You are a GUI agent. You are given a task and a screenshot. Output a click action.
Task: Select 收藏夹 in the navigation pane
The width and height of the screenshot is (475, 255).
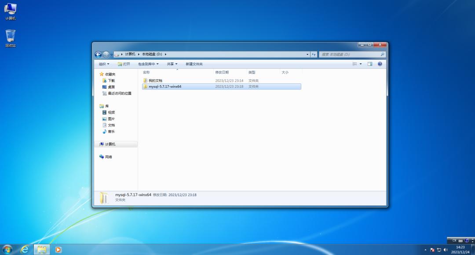click(x=107, y=74)
